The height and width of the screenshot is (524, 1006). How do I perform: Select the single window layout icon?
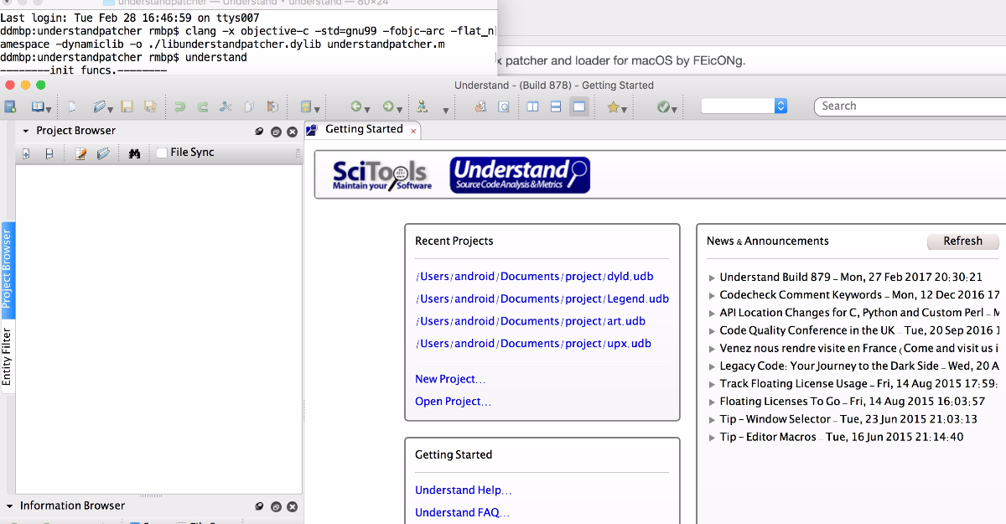point(578,106)
